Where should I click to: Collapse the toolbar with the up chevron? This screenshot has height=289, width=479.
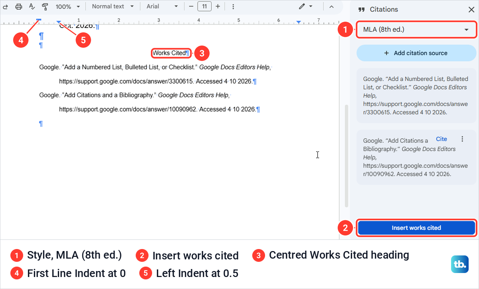tap(331, 6)
